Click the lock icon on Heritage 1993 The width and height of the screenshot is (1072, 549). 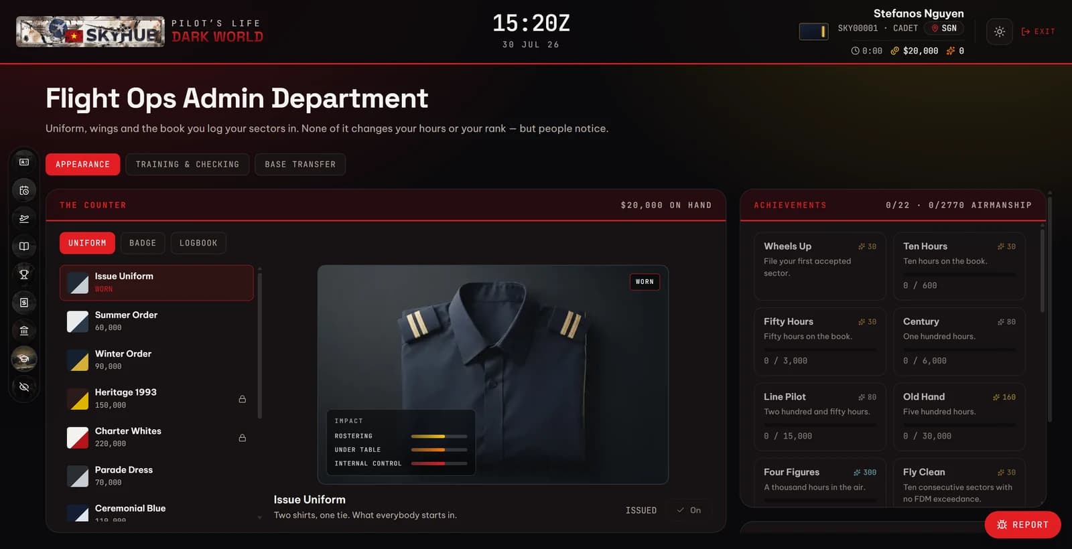point(243,399)
